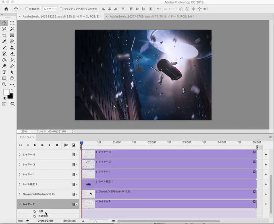The height and width of the screenshot is (224, 274).
Task: Select the Smudge tool
Action: (12, 60)
